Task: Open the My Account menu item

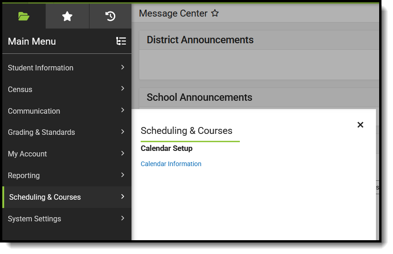Action: (x=27, y=154)
